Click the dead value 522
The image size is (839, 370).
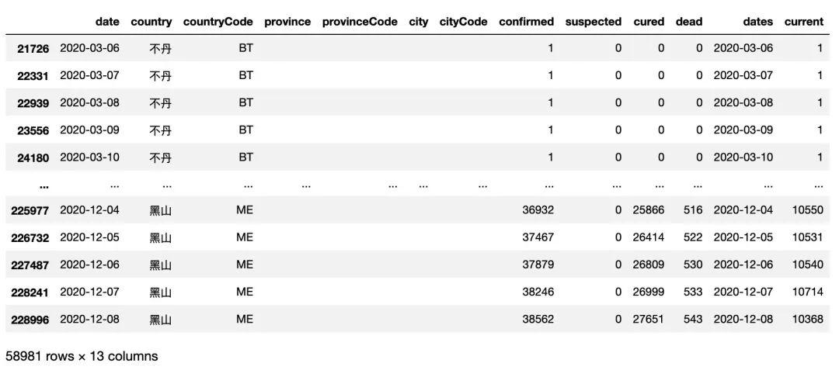click(x=693, y=237)
